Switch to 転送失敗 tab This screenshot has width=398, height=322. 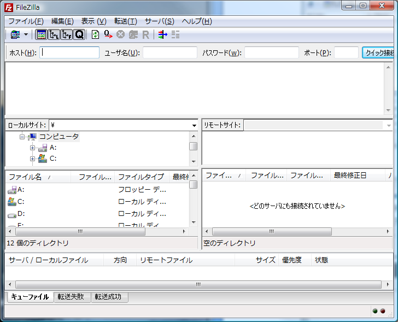(x=71, y=297)
